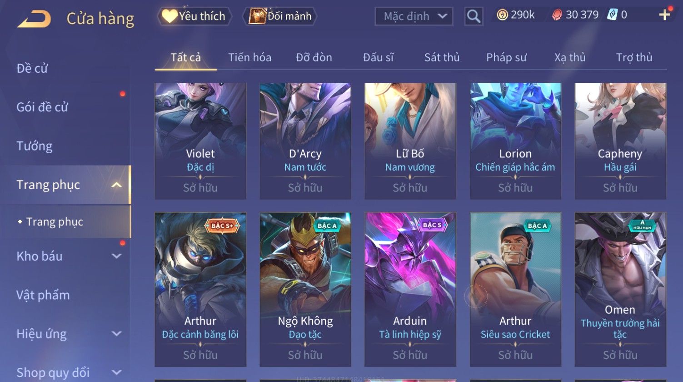
Task: Open the search magnifier icon
Action: [474, 16]
